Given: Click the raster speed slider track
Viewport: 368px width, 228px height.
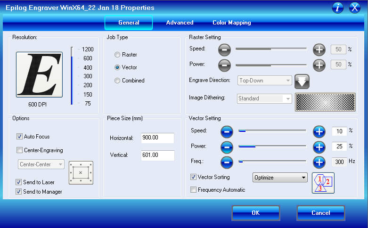Looking at the screenshot, I should click(x=271, y=49).
